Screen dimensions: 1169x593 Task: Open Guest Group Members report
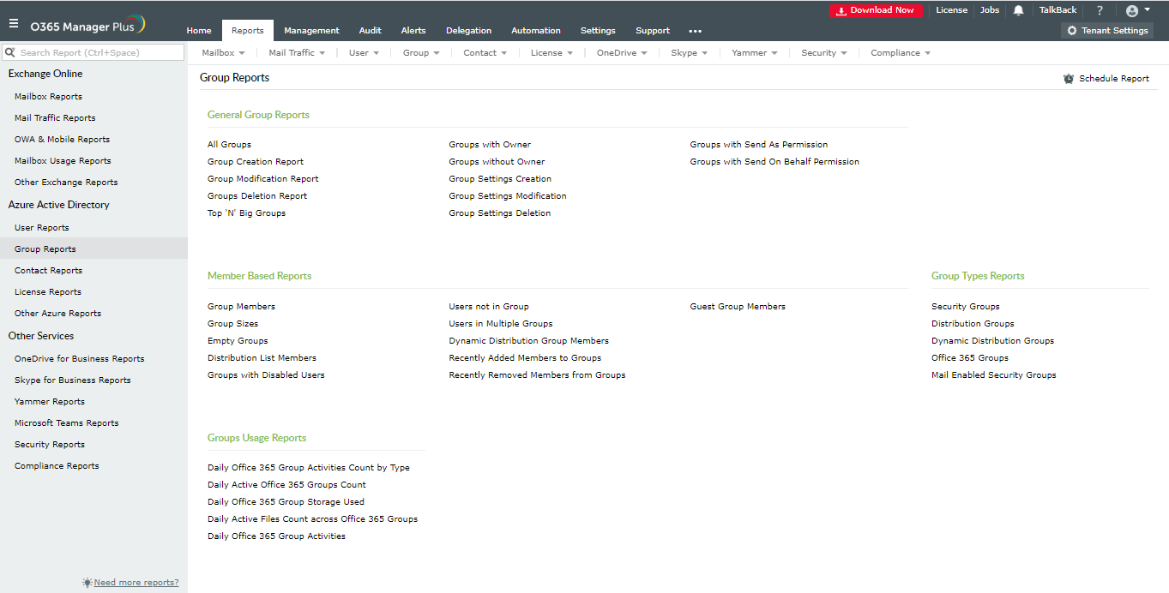coord(738,307)
